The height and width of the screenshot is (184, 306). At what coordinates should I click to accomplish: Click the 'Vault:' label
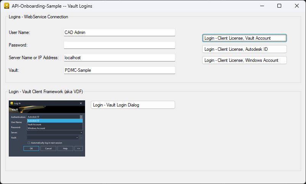point(14,70)
